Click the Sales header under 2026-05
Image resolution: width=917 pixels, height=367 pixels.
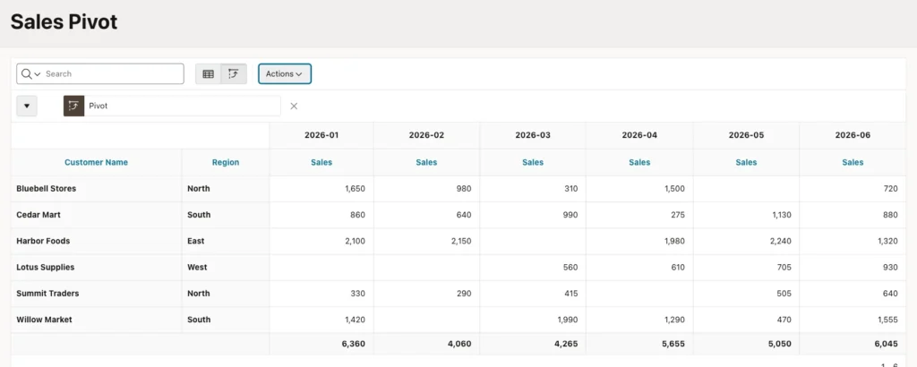[x=746, y=162]
